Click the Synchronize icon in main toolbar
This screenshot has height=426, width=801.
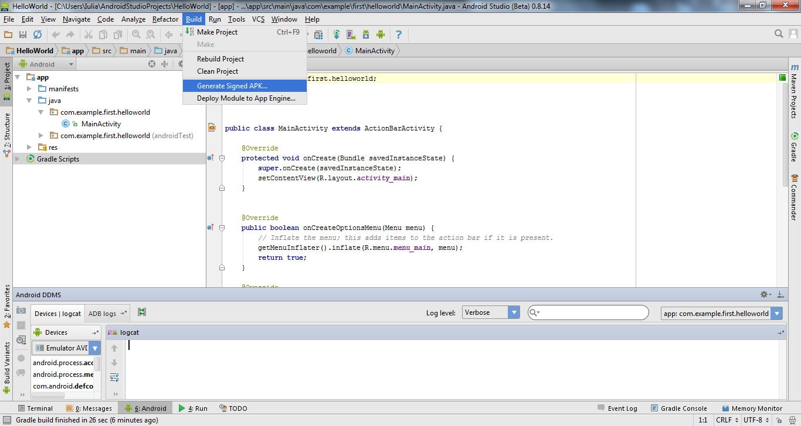(x=38, y=35)
